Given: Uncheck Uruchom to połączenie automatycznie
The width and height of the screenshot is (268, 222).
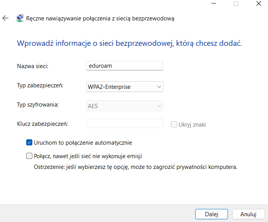Looking at the screenshot, I should [29, 142].
